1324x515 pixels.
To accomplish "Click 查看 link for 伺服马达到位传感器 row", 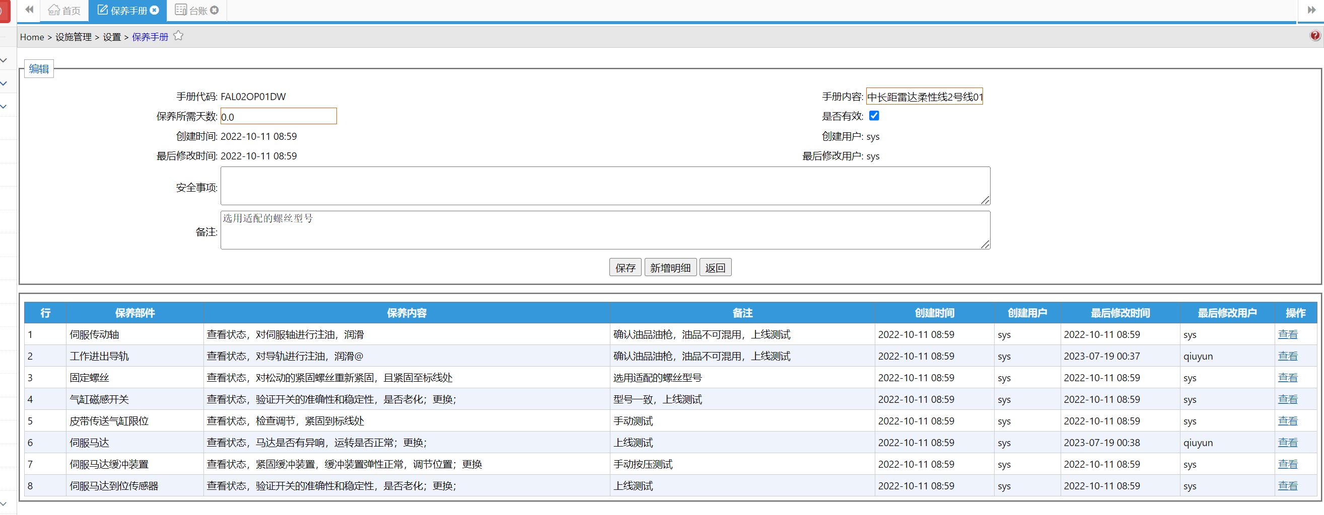I will click(x=1288, y=485).
